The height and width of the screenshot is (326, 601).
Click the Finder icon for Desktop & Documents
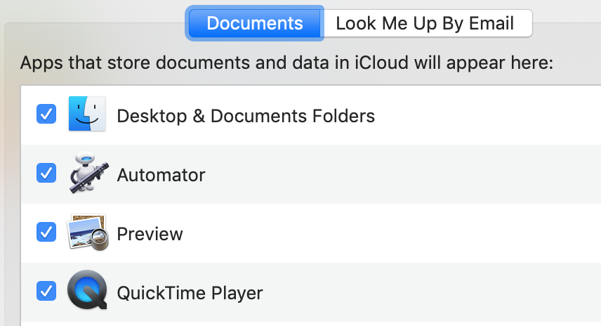pos(87,115)
